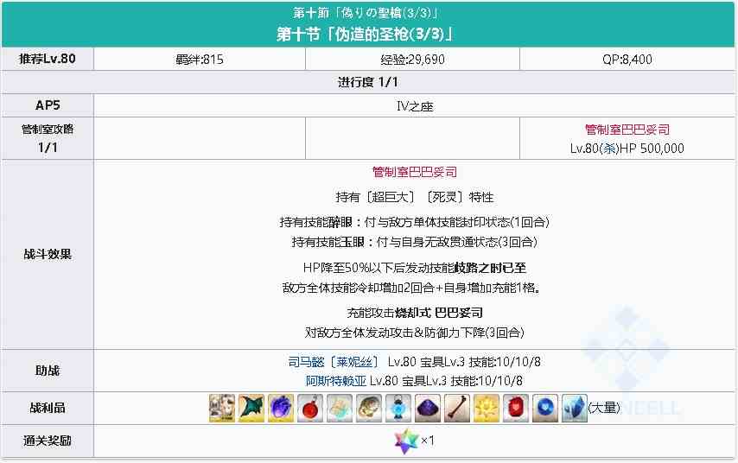Click the 敌方全体技能冷却增加2回合 line
This screenshot has height=463, width=738.
point(411,288)
